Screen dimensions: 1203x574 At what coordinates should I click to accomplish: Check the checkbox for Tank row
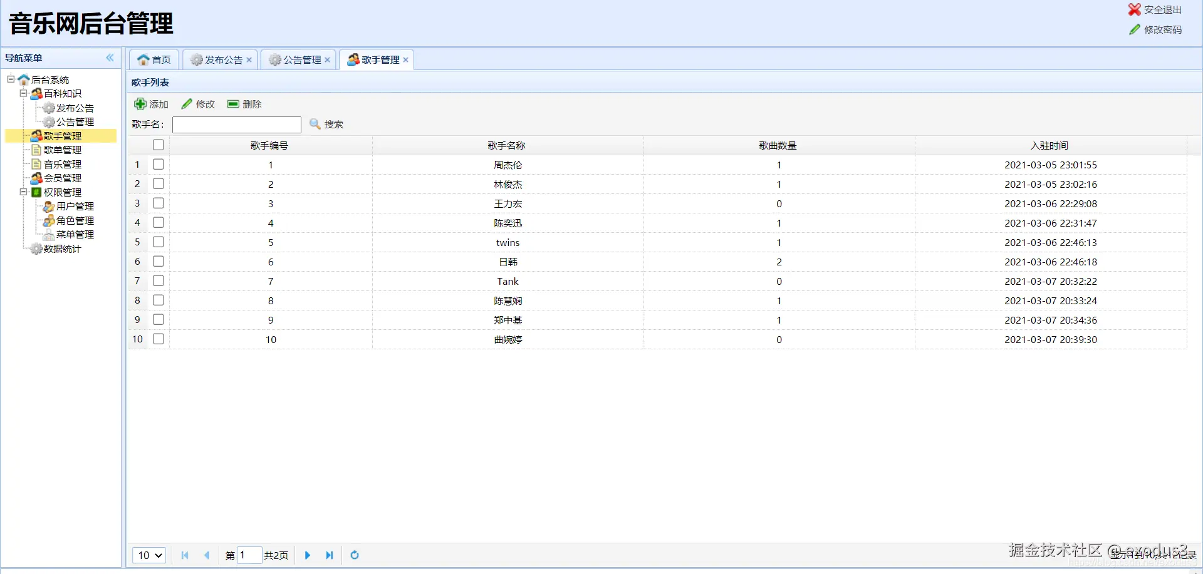(x=159, y=280)
